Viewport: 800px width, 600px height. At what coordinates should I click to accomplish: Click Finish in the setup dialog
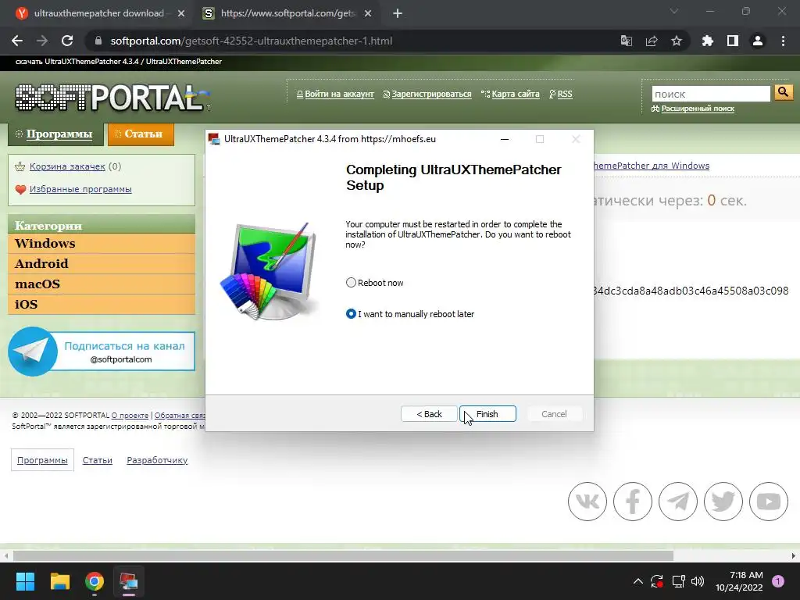[487, 414]
